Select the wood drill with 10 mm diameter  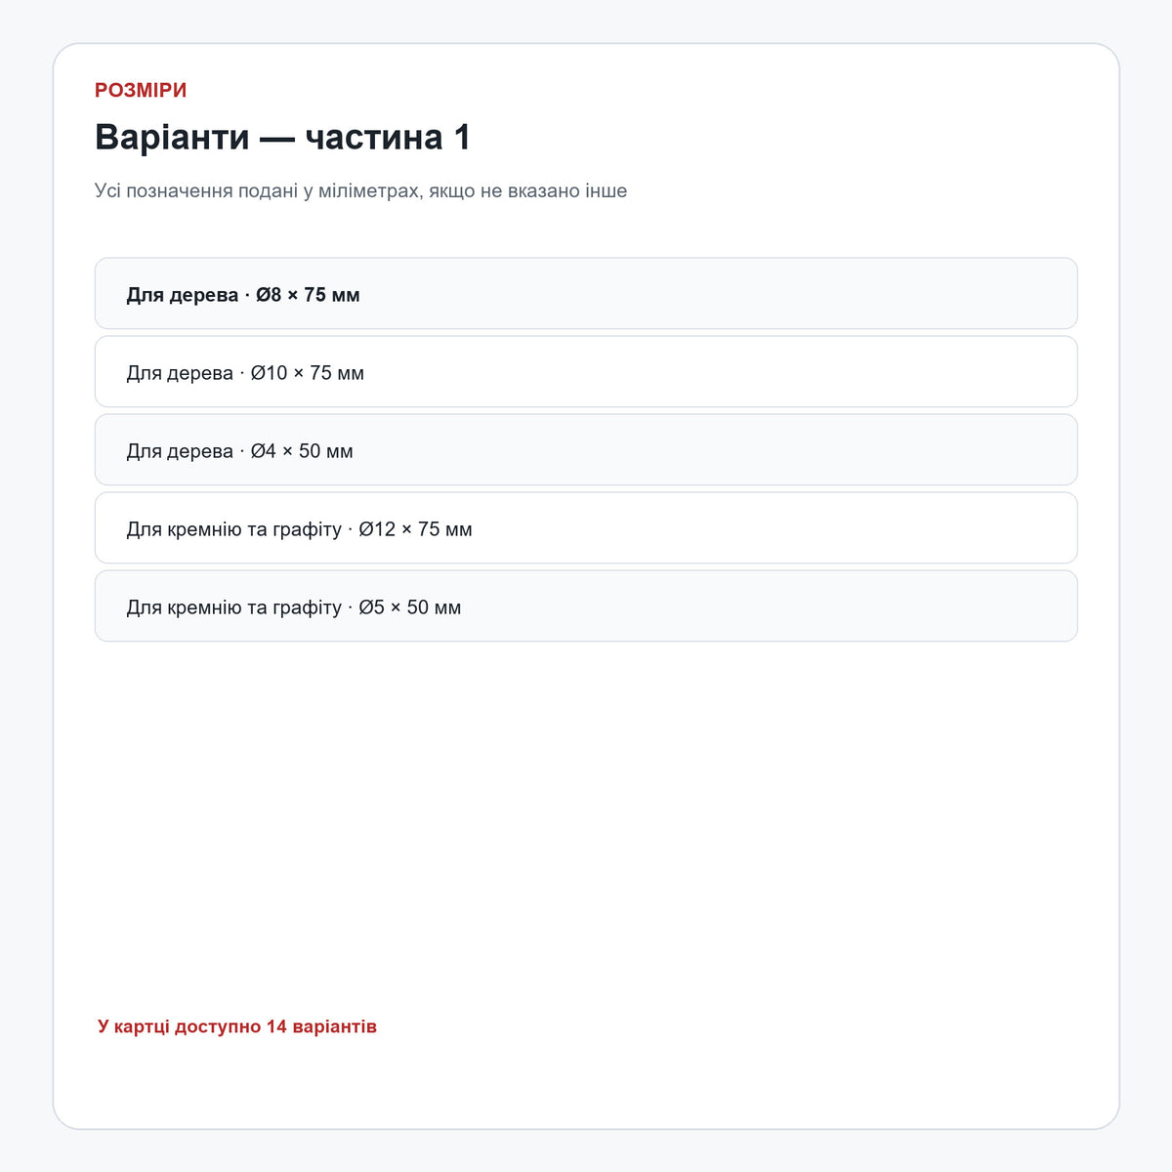(586, 371)
